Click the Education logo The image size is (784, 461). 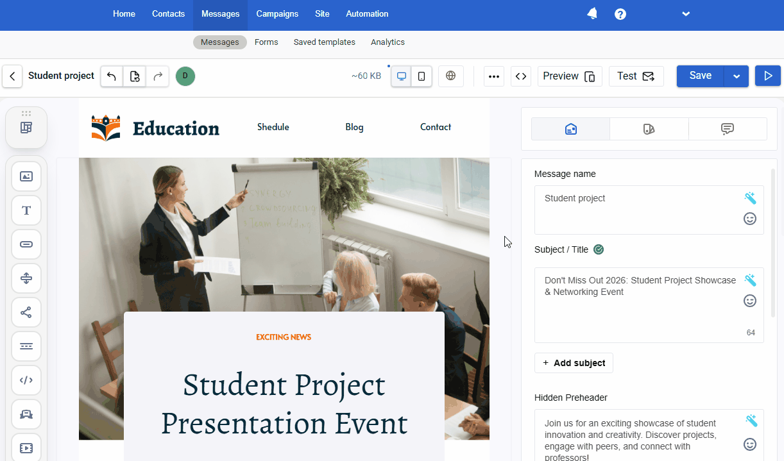tap(155, 128)
